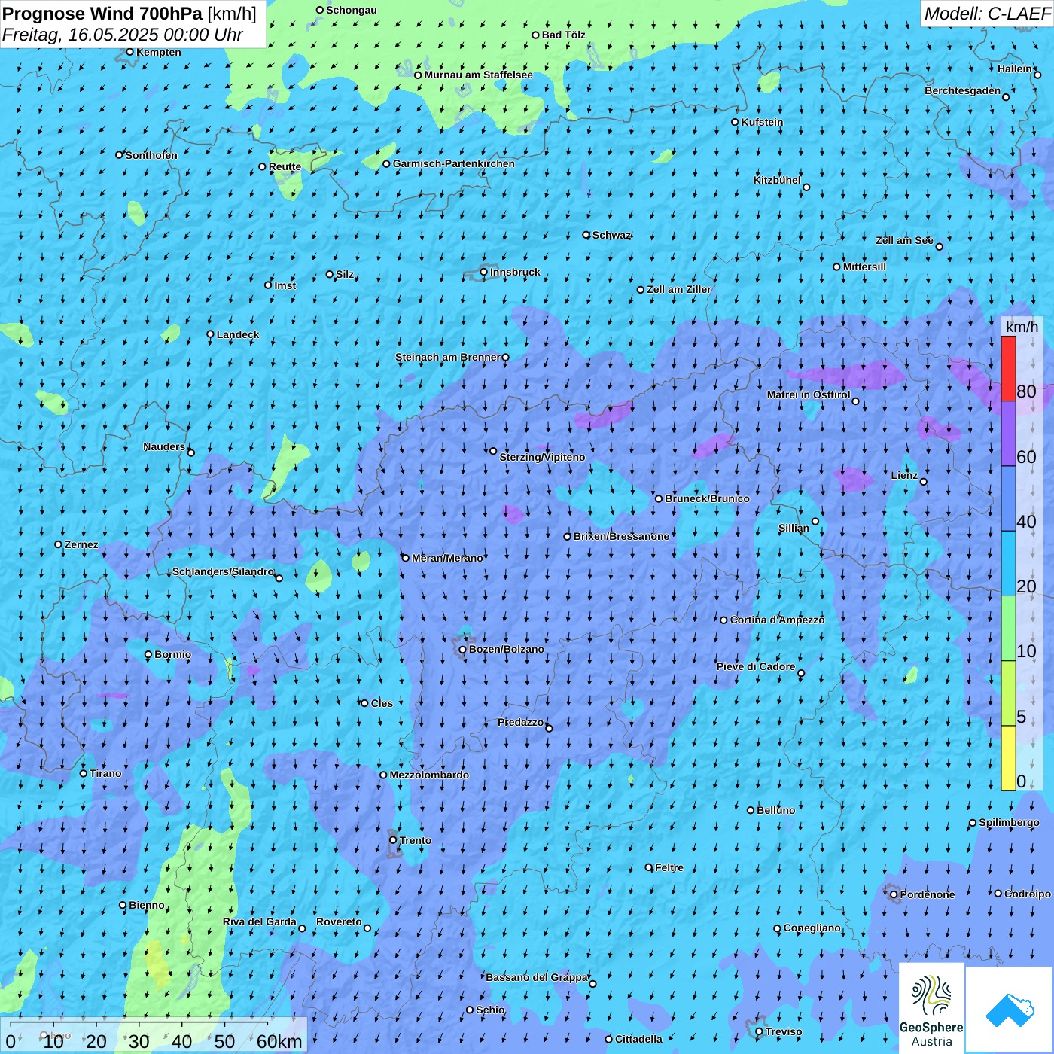This screenshot has width=1054, height=1054.
Task: Click the Bozen/Bolzano city label
Action: click(506, 649)
